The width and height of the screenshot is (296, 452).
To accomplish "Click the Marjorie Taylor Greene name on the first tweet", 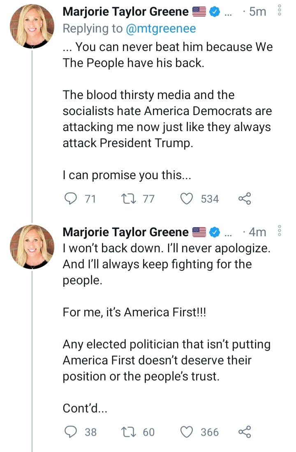I will pyautogui.click(x=125, y=12).
